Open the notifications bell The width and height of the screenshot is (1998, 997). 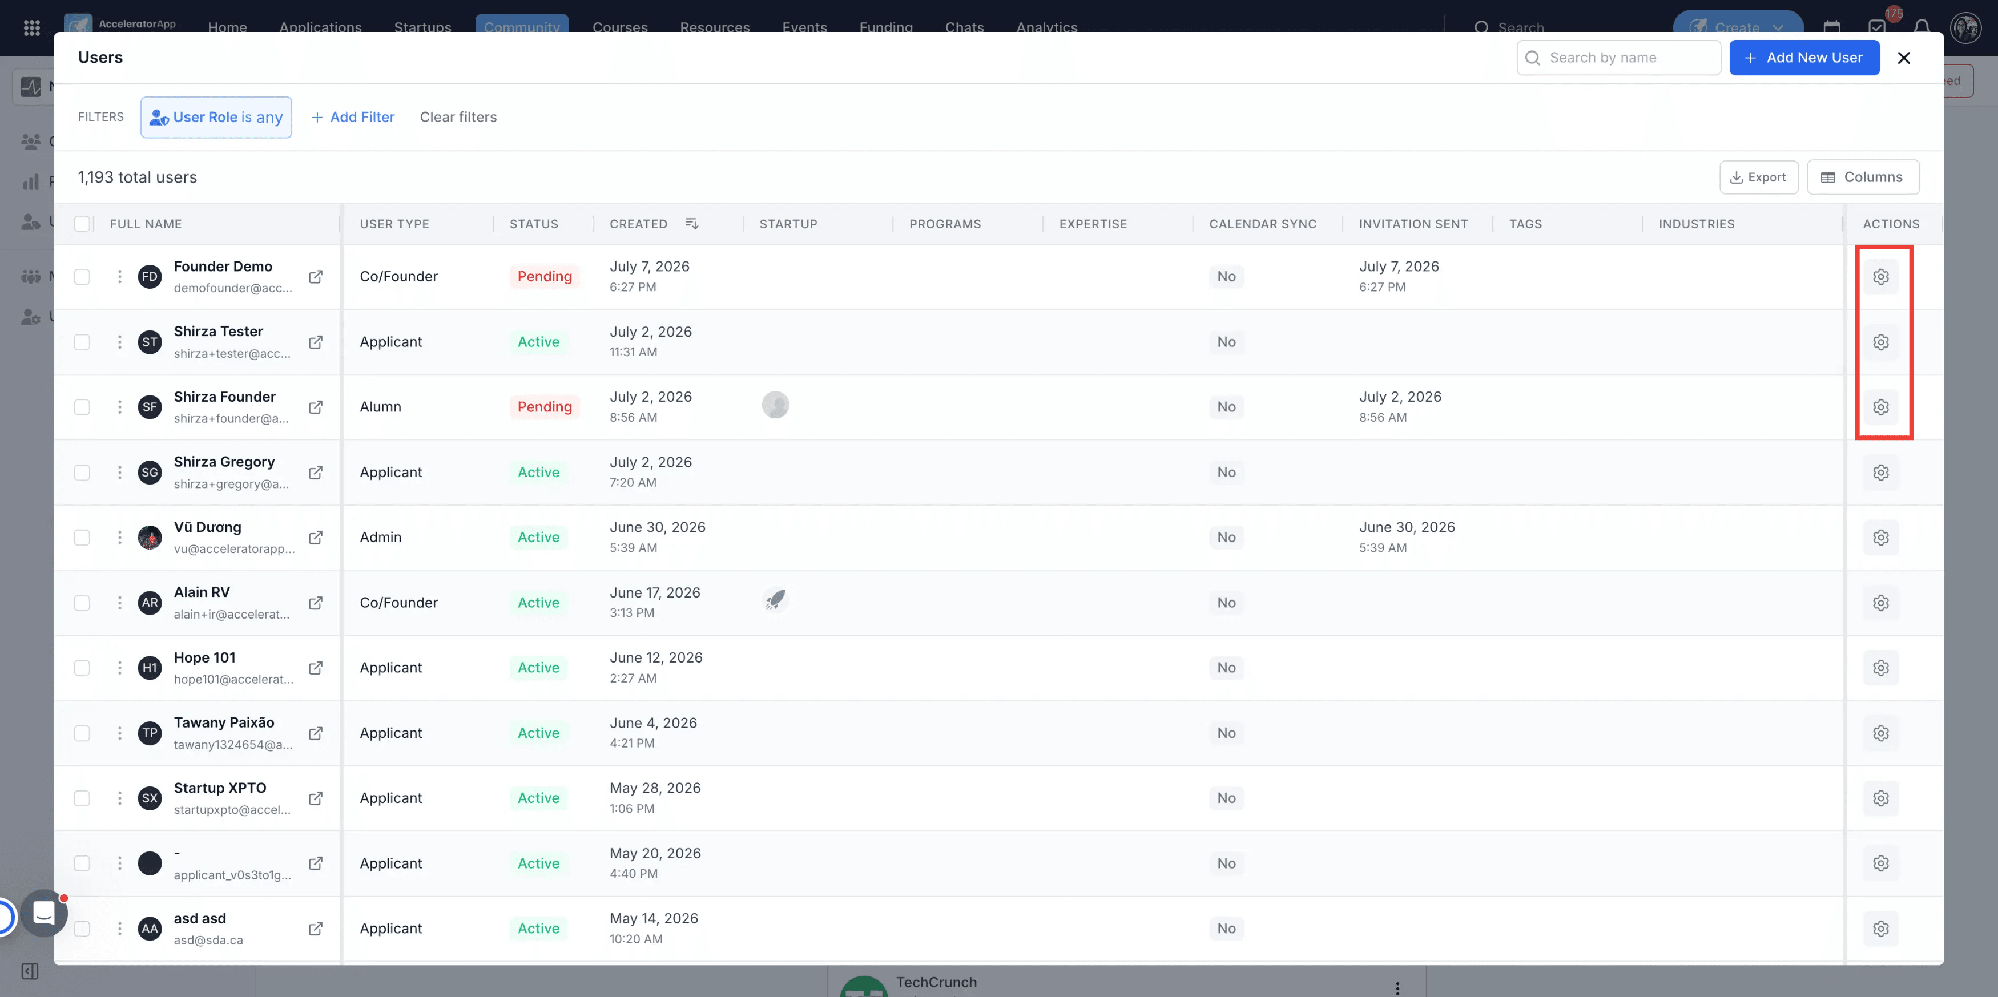[x=1922, y=28]
